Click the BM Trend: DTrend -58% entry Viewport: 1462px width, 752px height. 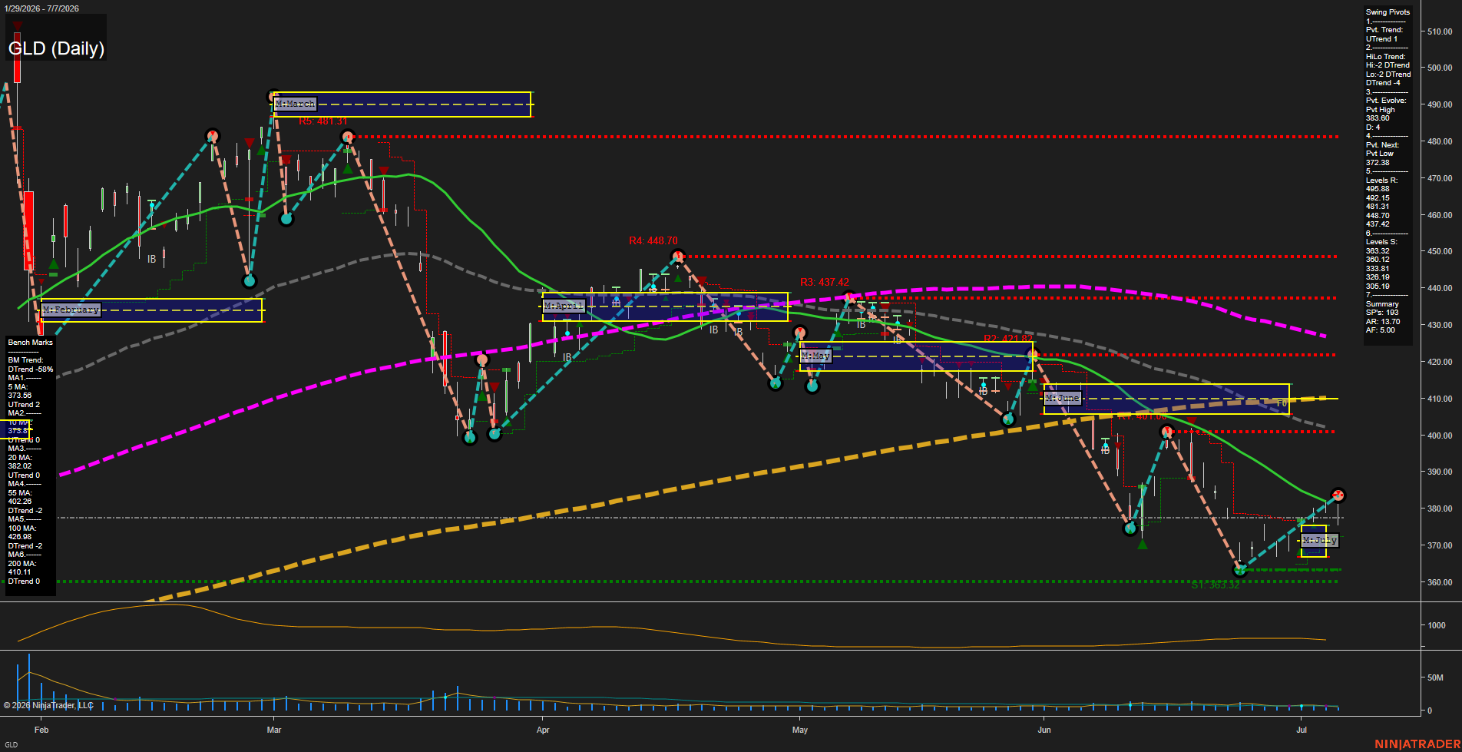[31, 365]
